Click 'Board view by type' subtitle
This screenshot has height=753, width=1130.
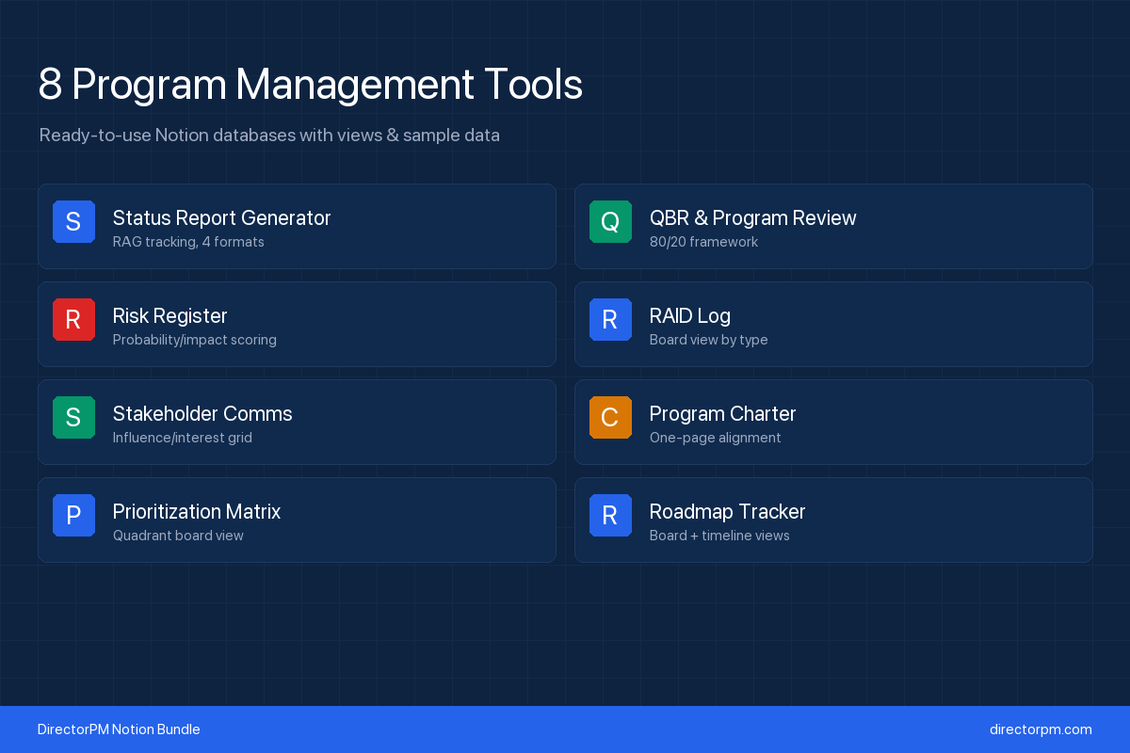tap(708, 340)
